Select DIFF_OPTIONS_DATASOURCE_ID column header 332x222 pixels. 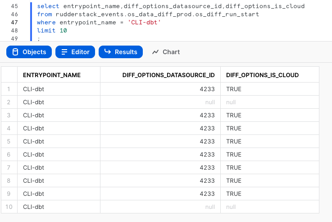[x=168, y=75]
